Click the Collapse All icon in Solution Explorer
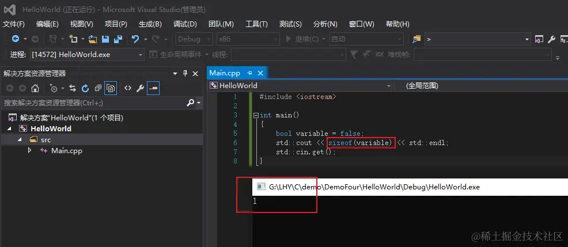568x247 pixels. (98, 88)
